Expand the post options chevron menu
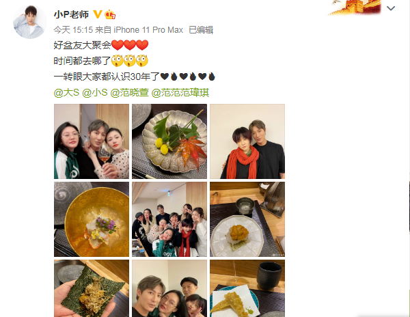This screenshot has height=317, width=410. click(391, 8)
